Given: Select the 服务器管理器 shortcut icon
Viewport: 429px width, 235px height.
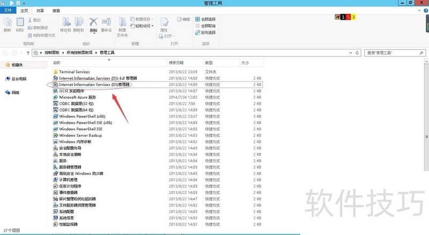Looking at the screenshot, I should [x=55, y=167].
